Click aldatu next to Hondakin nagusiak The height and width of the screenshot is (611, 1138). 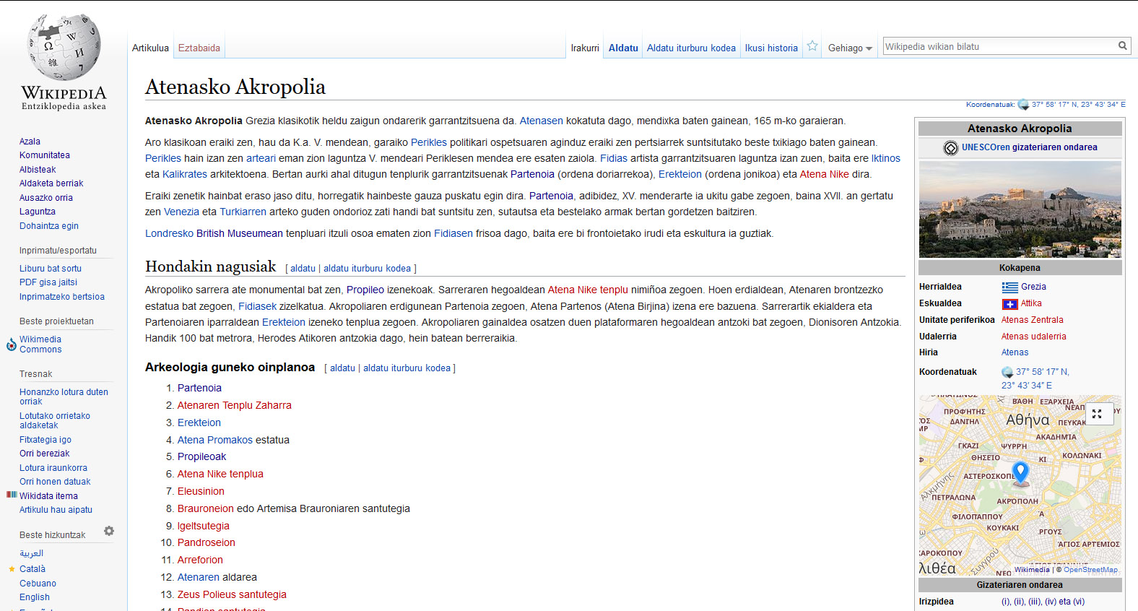tap(303, 268)
